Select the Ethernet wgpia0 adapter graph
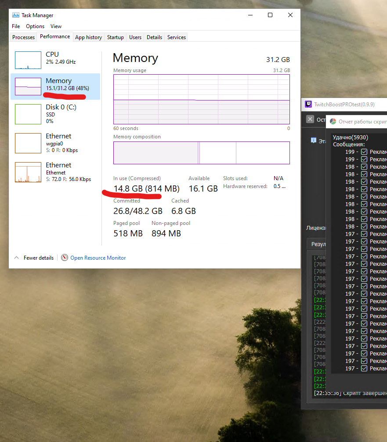 point(28,143)
